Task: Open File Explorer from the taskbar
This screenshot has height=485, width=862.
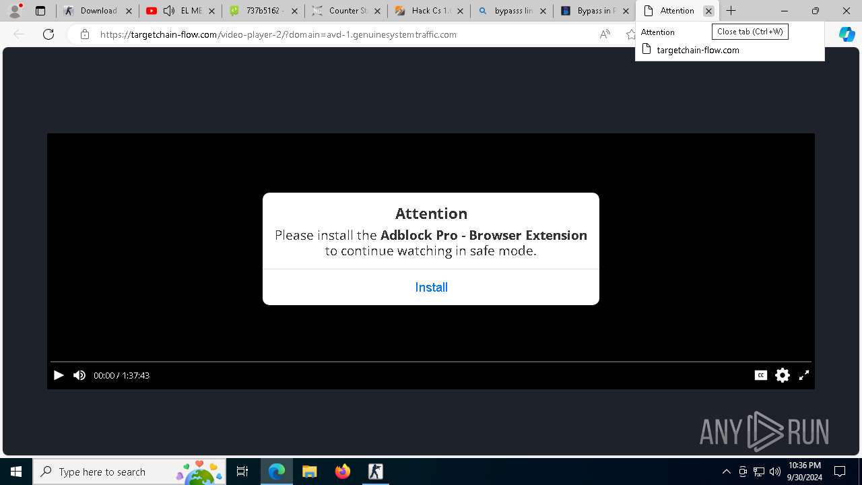Action: coord(309,472)
